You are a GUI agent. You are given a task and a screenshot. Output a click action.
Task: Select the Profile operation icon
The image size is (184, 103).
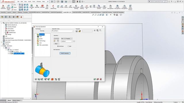point(62,6)
